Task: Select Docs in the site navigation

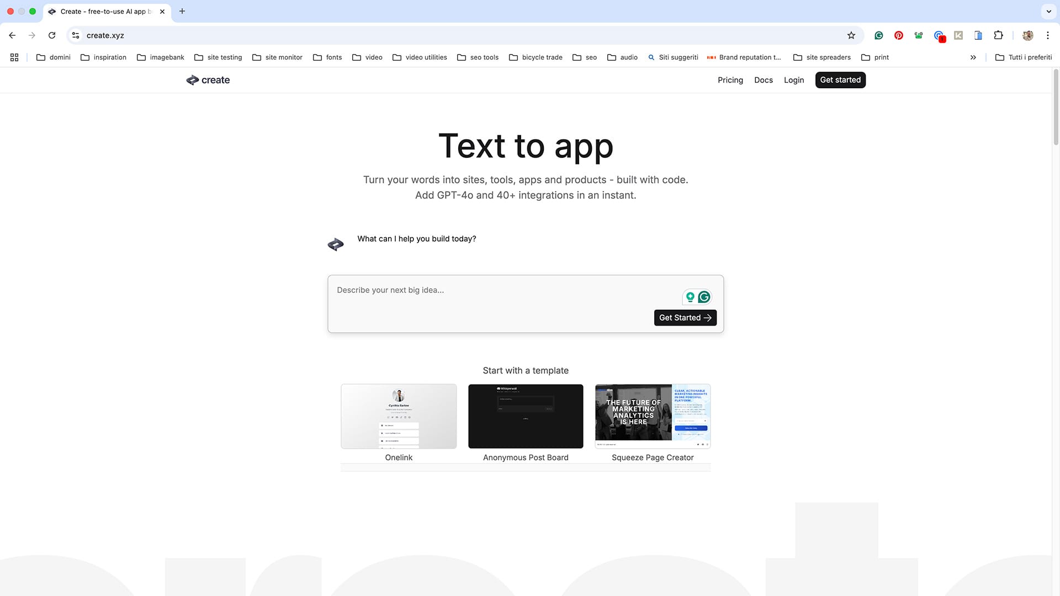Action: pyautogui.click(x=764, y=80)
